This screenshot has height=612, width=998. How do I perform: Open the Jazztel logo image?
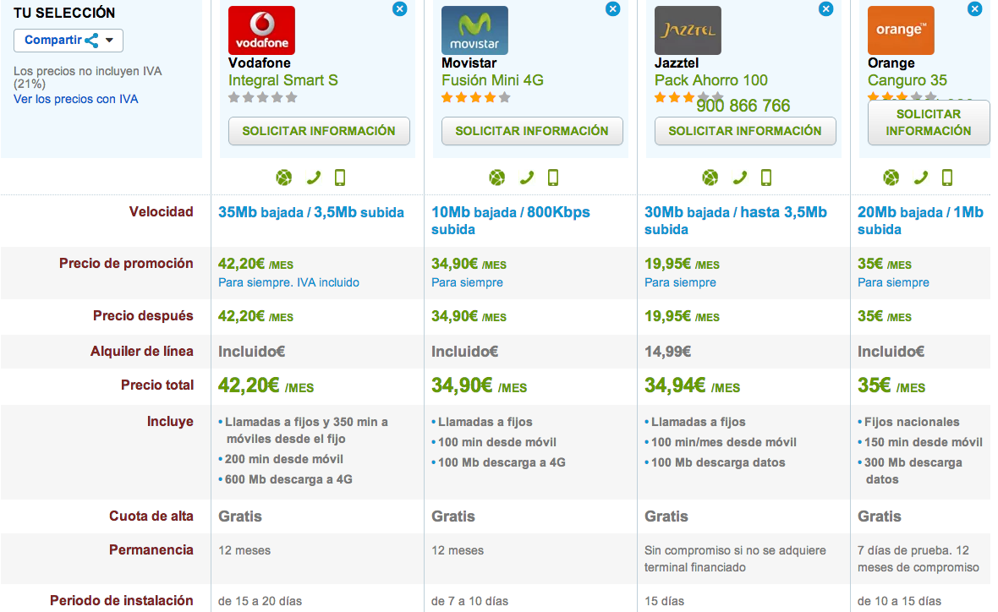click(688, 30)
